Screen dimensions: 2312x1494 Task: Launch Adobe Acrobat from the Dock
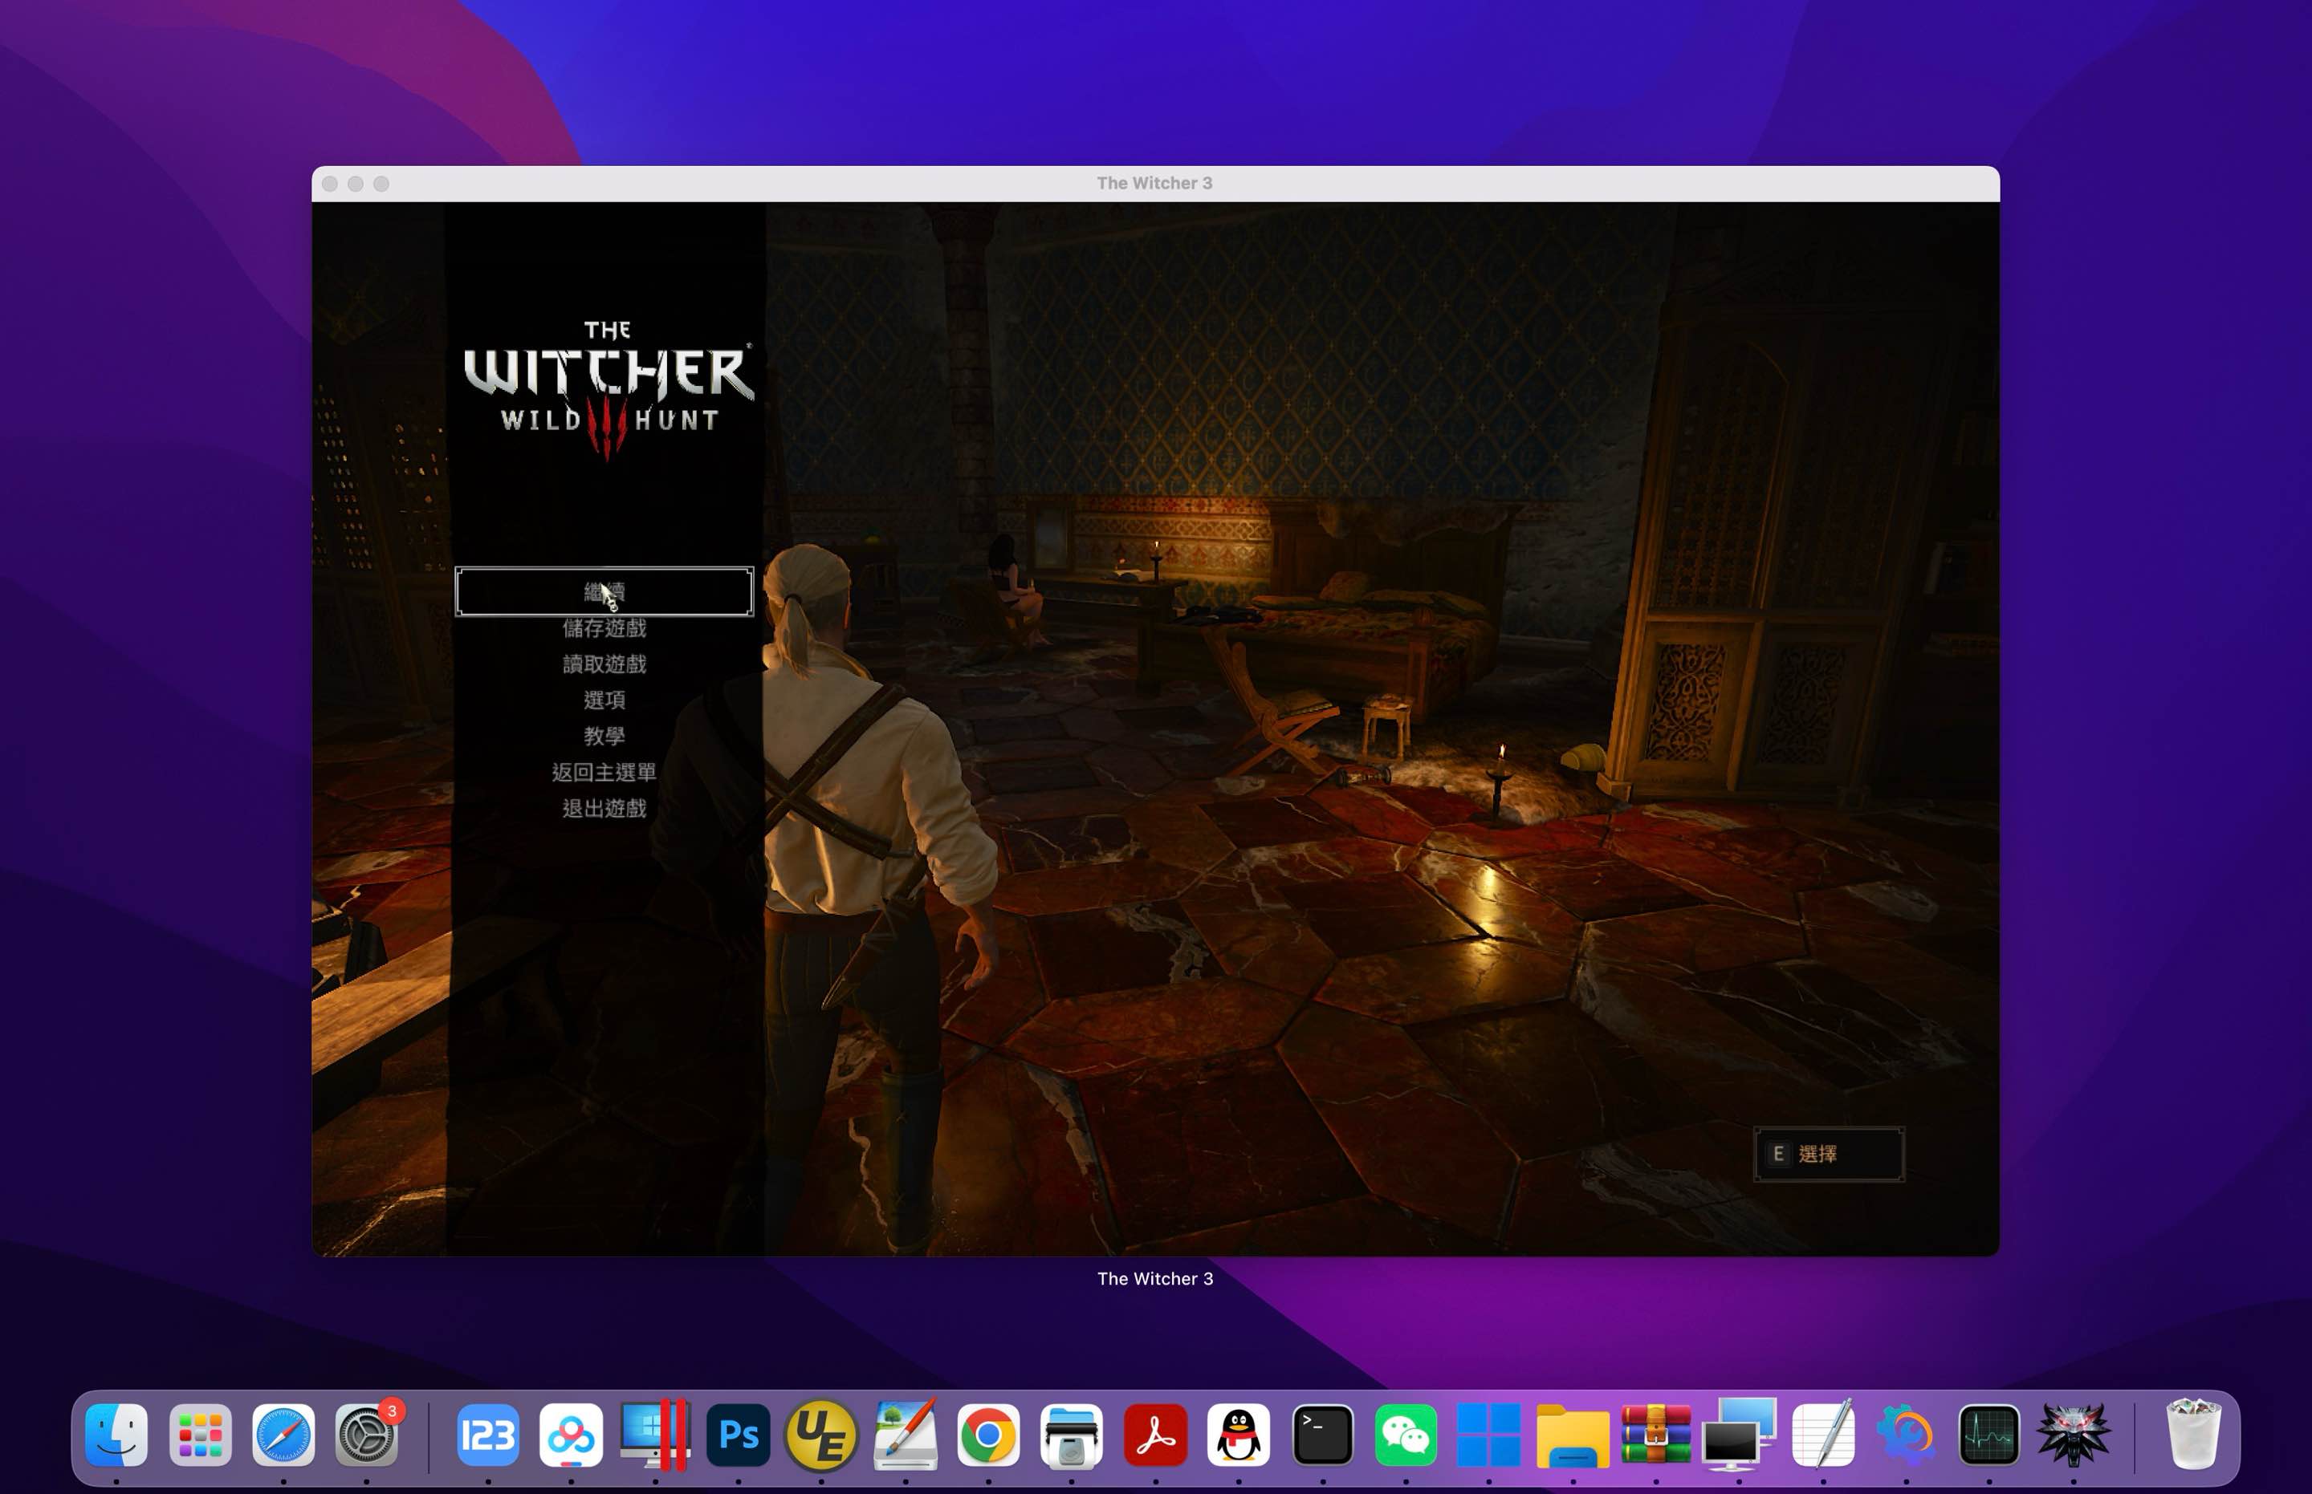1155,1435
